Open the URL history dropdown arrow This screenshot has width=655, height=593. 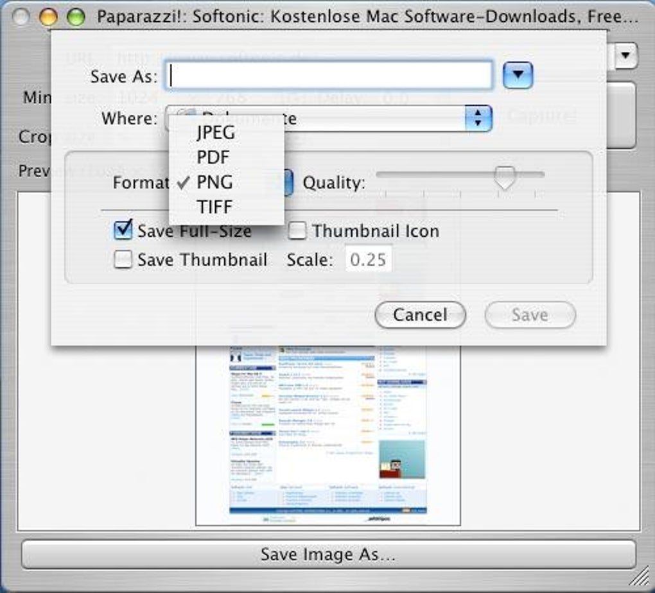click(x=625, y=55)
